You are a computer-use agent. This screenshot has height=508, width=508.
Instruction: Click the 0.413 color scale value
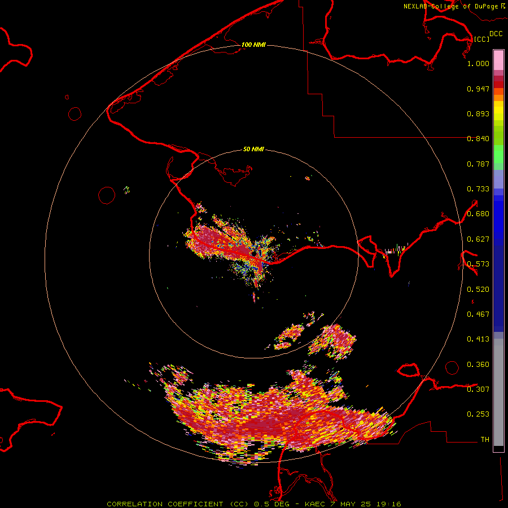pos(478,339)
